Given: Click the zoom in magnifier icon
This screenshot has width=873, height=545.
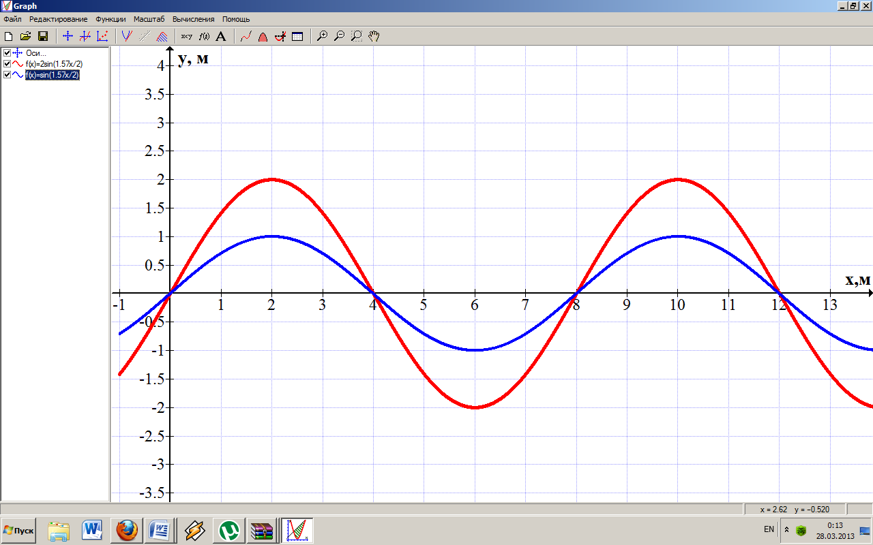Looking at the screenshot, I should [x=323, y=36].
